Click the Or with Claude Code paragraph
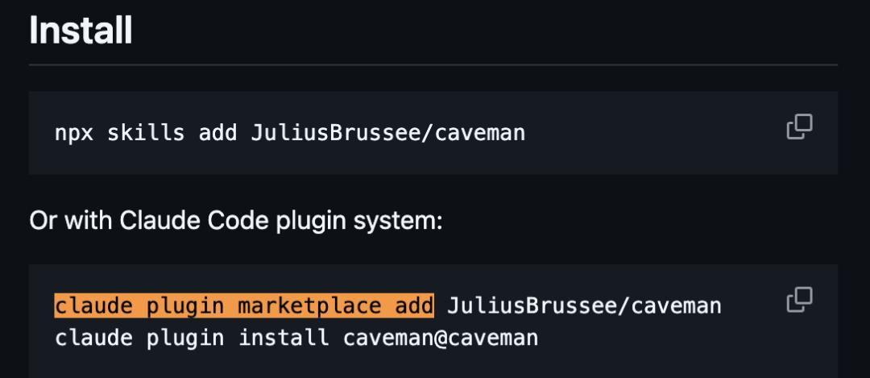The image size is (870, 378). (x=235, y=220)
